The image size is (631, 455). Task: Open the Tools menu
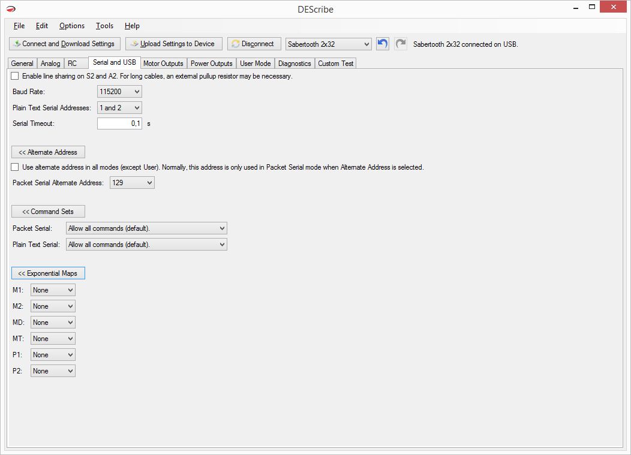(104, 26)
